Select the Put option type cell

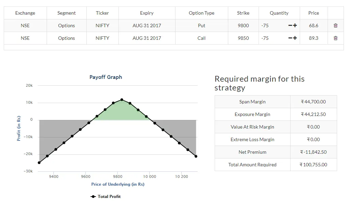(x=201, y=26)
